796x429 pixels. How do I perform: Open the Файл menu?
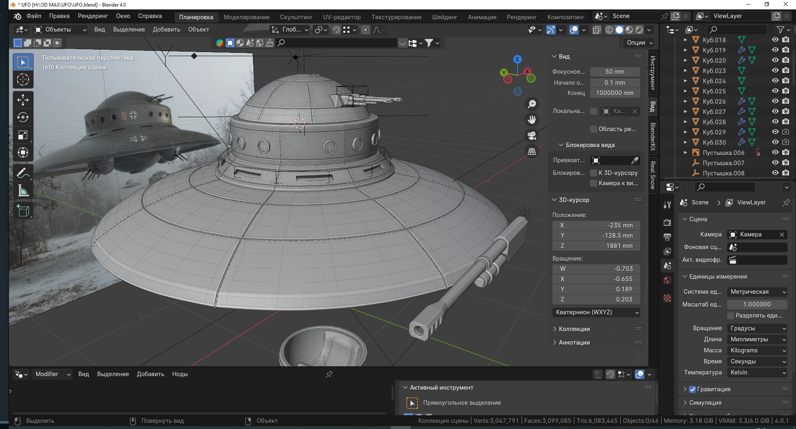coord(34,16)
